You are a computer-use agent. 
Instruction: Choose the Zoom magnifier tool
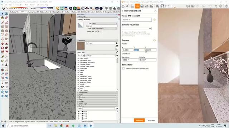pyautogui.click(x=3, y=74)
